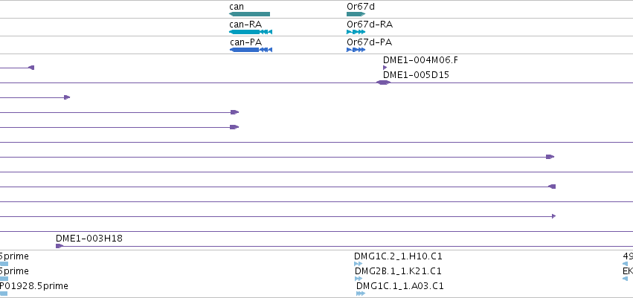633x298 pixels.
Task: Open the Or67d-PA label
Action: pyautogui.click(x=370, y=42)
